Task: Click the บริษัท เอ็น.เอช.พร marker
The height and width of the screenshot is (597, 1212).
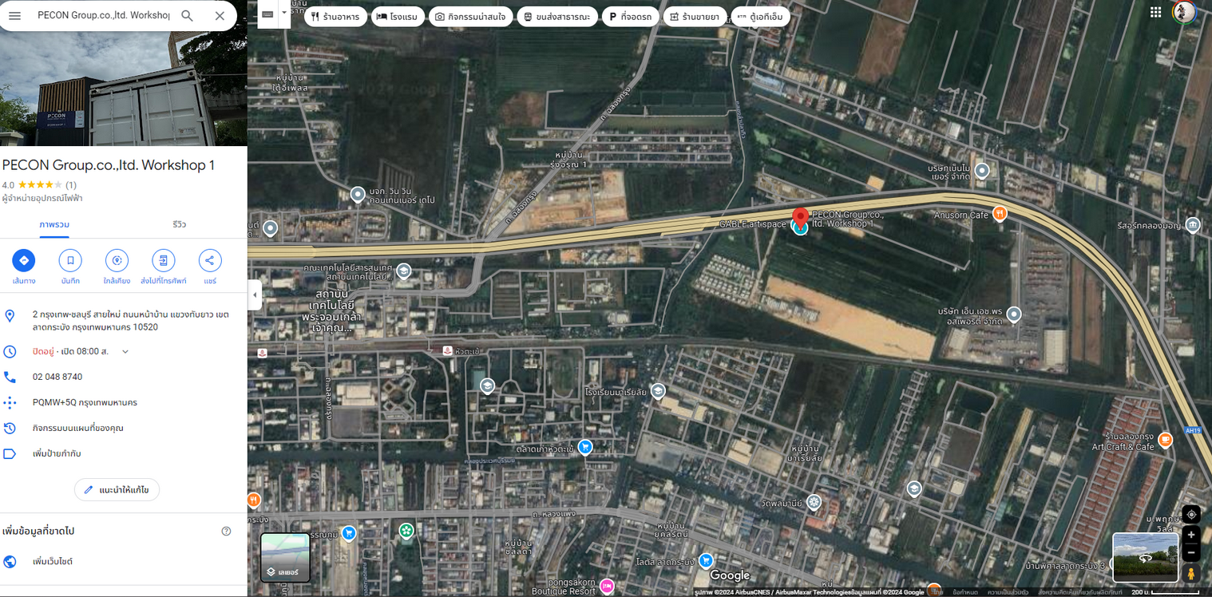Action: tap(1014, 314)
